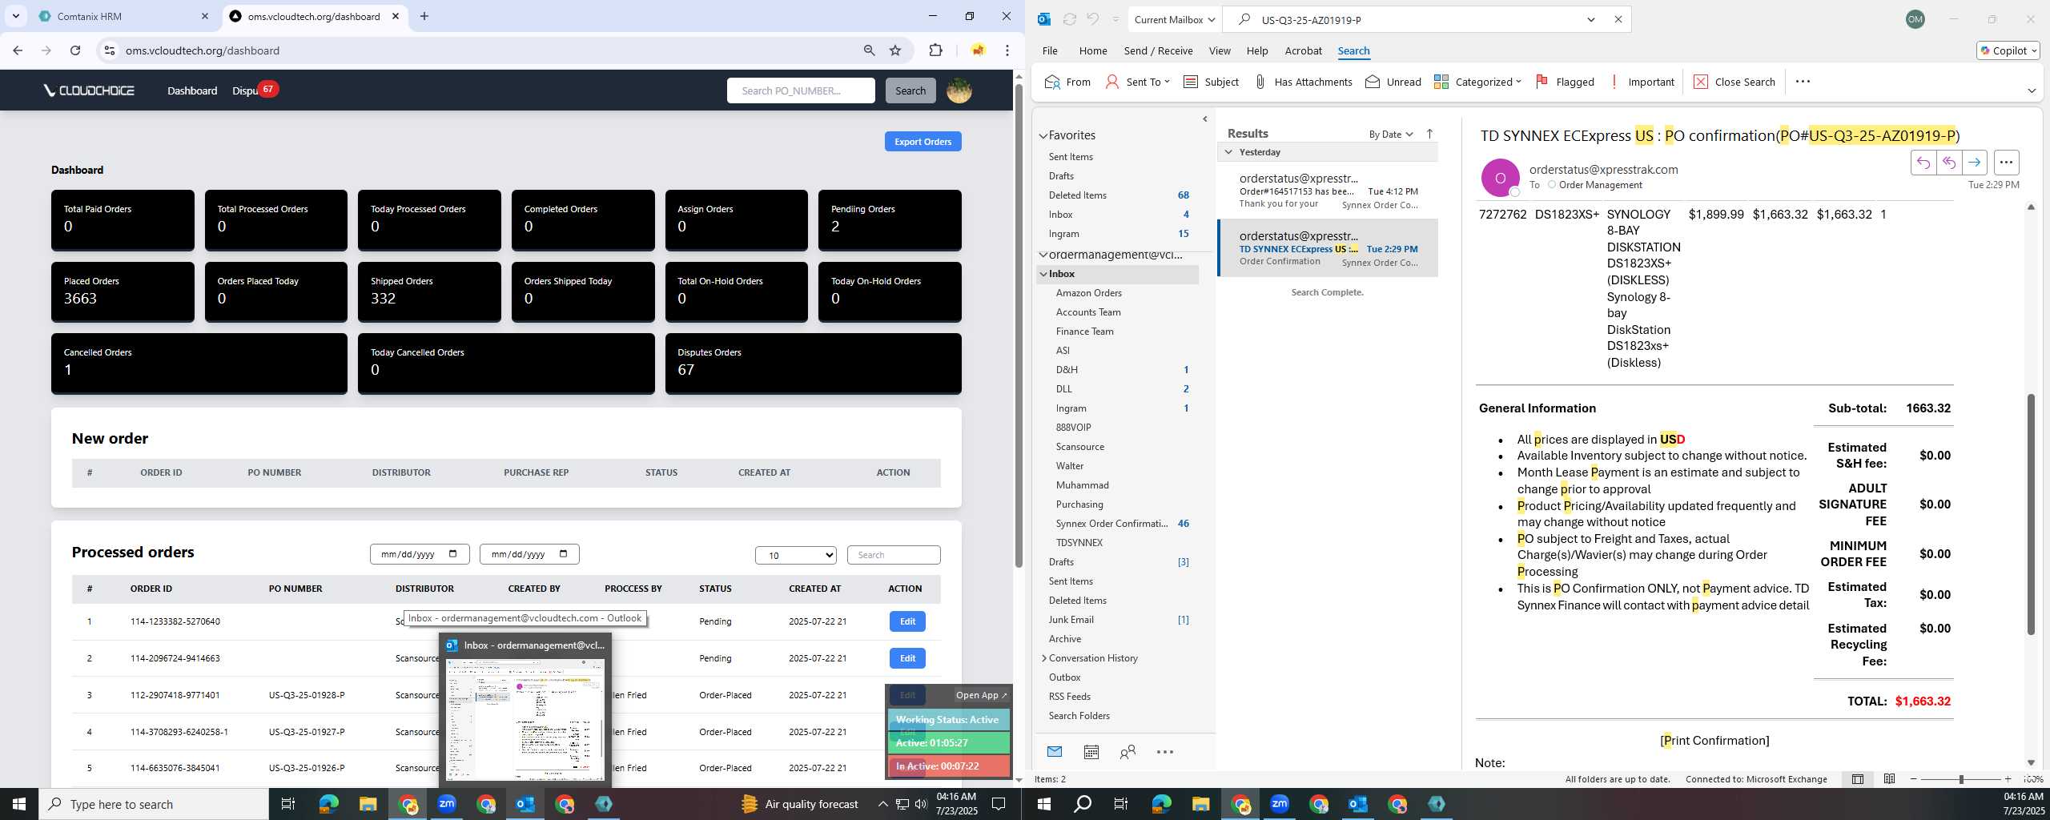Switch to Outlook Mail view icon

tap(1055, 751)
